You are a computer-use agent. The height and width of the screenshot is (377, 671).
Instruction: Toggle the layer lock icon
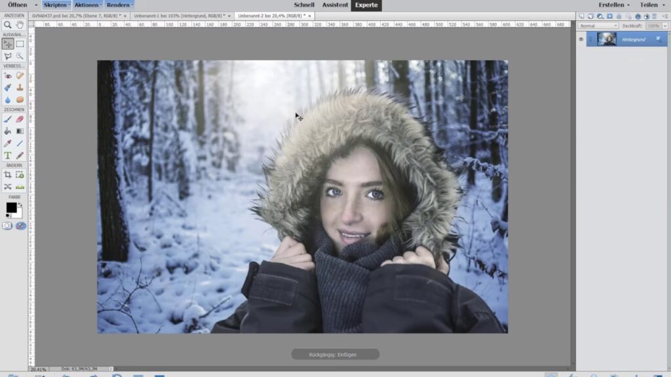click(619, 16)
